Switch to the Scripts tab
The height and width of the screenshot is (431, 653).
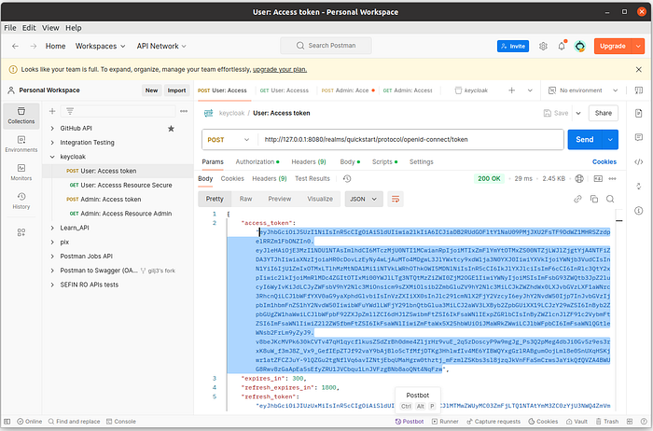pyautogui.click(x=384, y=161)
